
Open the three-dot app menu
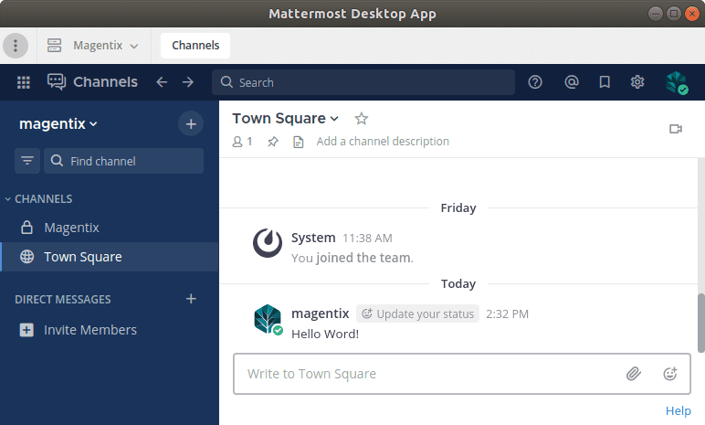point(16,46)
